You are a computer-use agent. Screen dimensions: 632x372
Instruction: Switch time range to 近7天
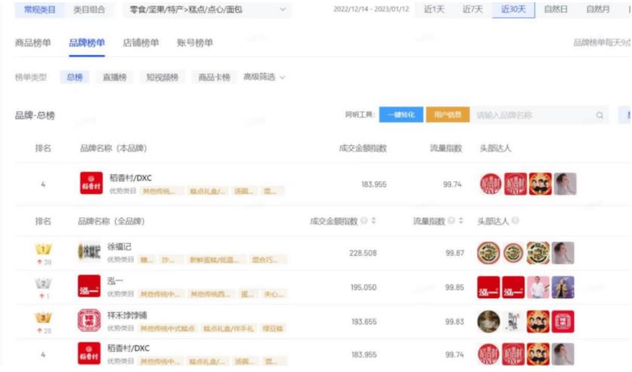point(472,9)
